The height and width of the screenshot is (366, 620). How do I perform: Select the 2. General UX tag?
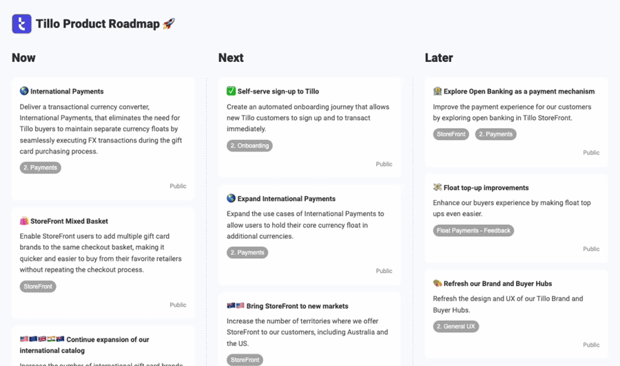tap(456, 326)
